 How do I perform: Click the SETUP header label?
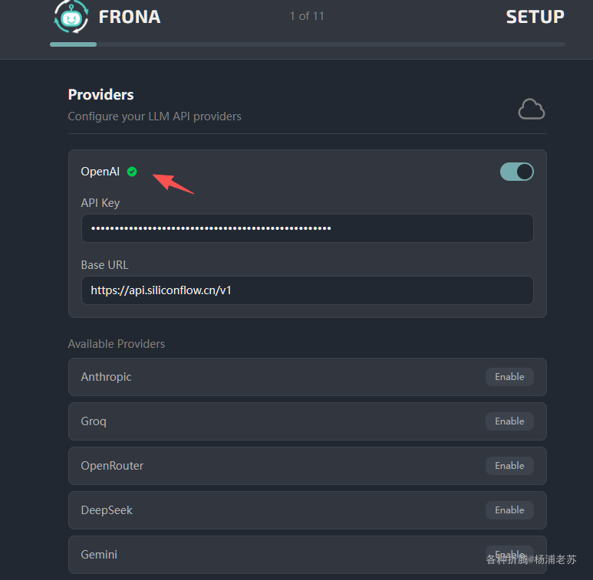(x=535, y=17)
